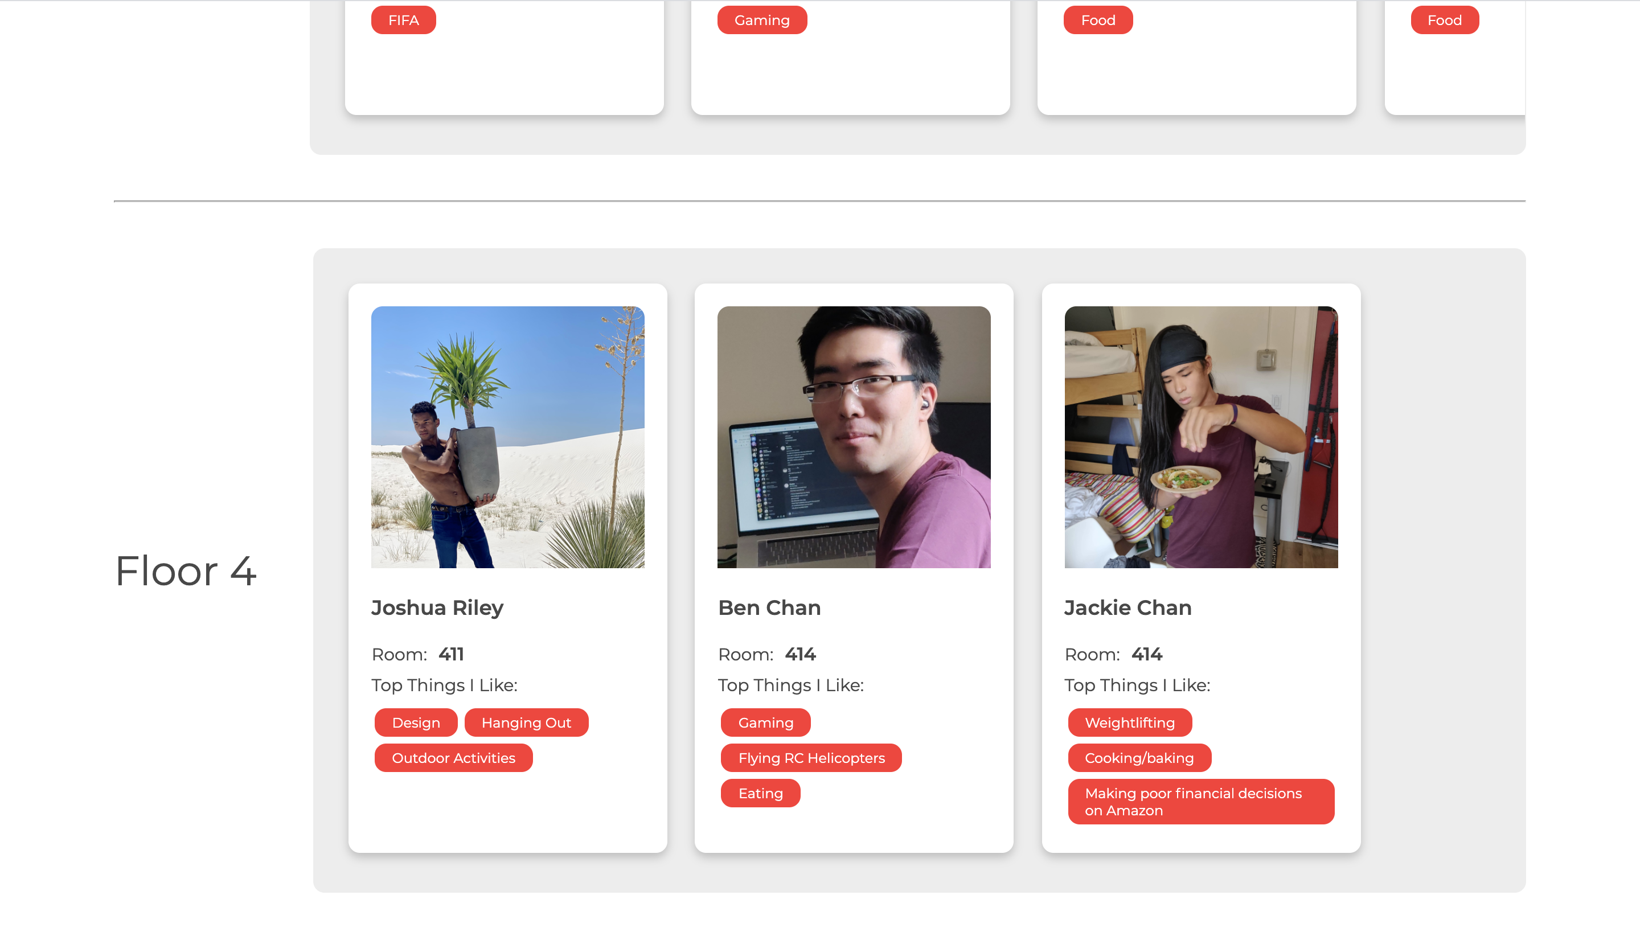Screen dimensions: 1640x936
Task: Open Joshua Riley's profile photo
Action: (x=507, y=437)
